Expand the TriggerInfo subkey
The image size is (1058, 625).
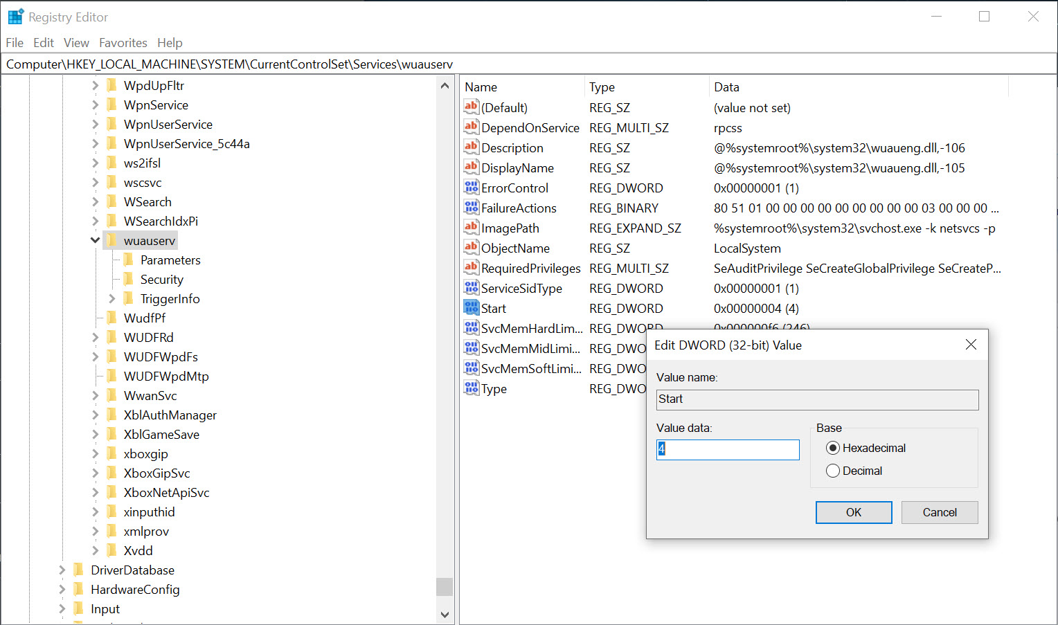tap(111, 298)
